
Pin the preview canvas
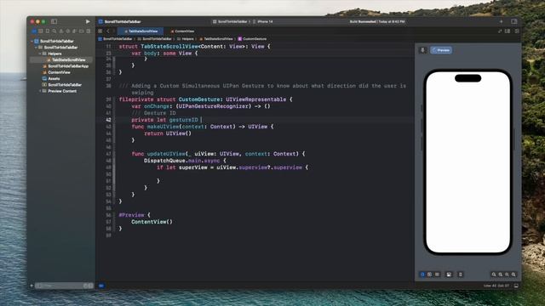pyautogui.click(x=422, y=50)
